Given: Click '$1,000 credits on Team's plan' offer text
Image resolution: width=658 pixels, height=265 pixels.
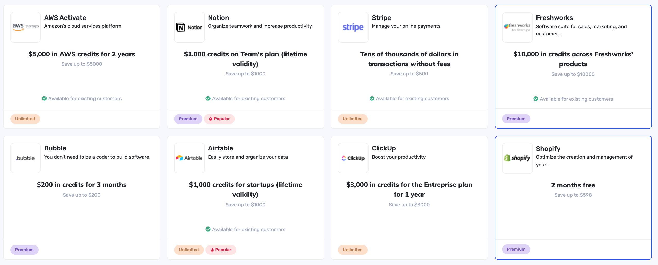Looking at the screenshot, I should (x=246, y=59).
